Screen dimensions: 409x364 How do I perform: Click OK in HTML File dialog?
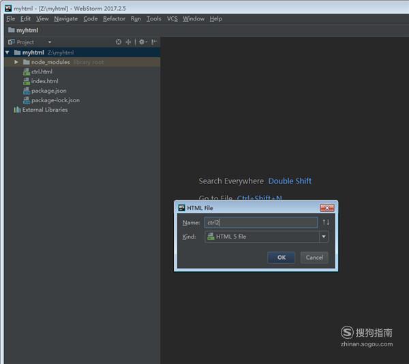[x=281, y=258]
